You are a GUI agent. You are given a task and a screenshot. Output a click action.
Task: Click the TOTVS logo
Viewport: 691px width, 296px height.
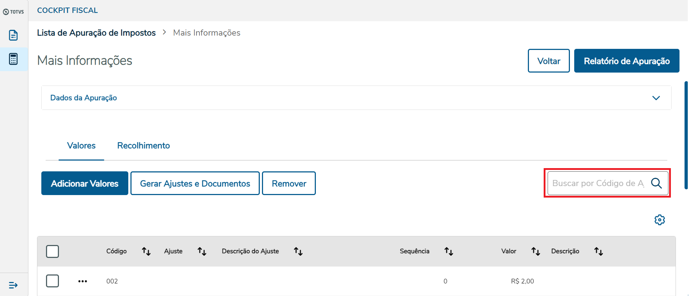14,12
